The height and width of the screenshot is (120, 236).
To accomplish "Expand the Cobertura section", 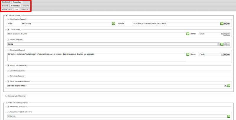I will click(x=8, y=71).
